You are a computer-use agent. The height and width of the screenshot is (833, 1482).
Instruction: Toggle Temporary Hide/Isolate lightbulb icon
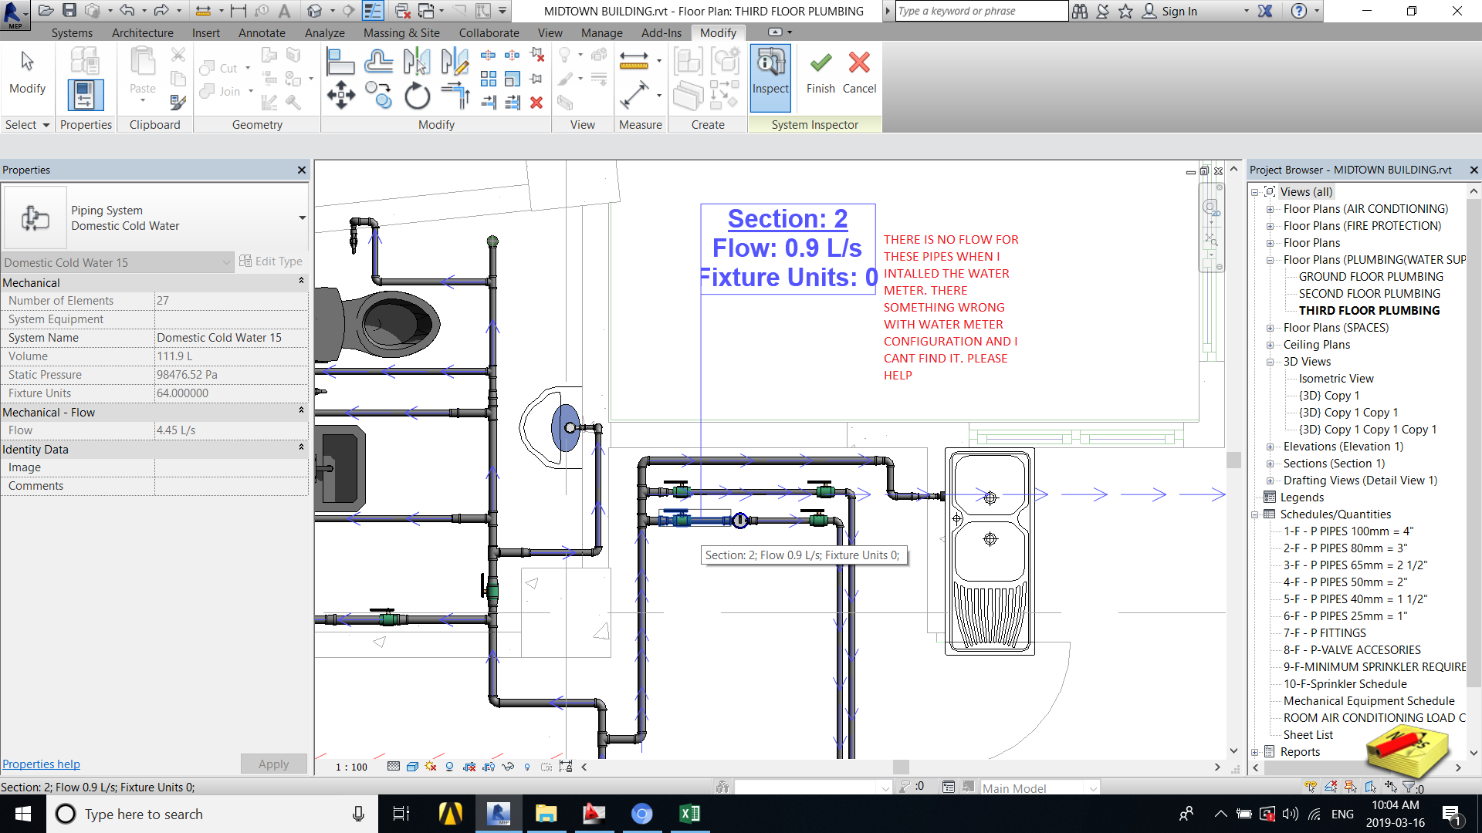(508, 767)
